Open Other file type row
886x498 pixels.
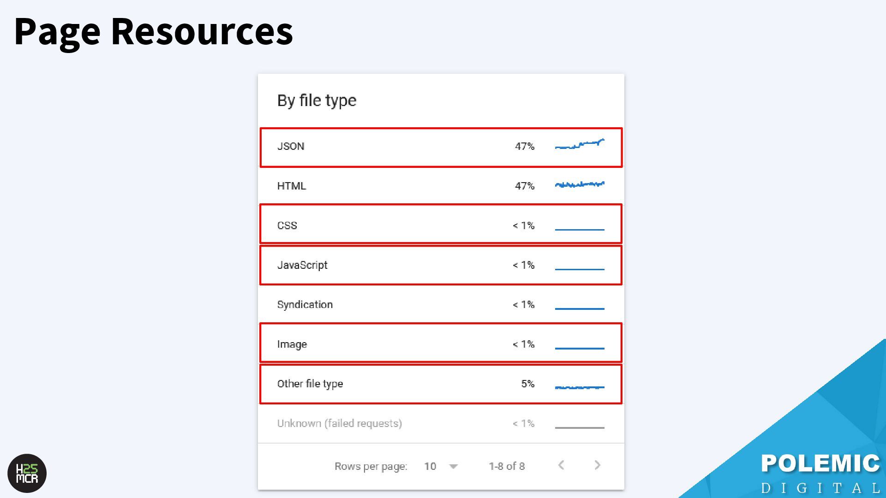pos(310,384)
